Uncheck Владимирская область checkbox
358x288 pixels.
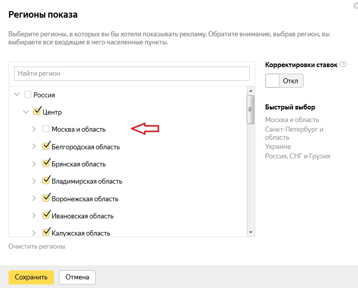(x=46, y=181)
